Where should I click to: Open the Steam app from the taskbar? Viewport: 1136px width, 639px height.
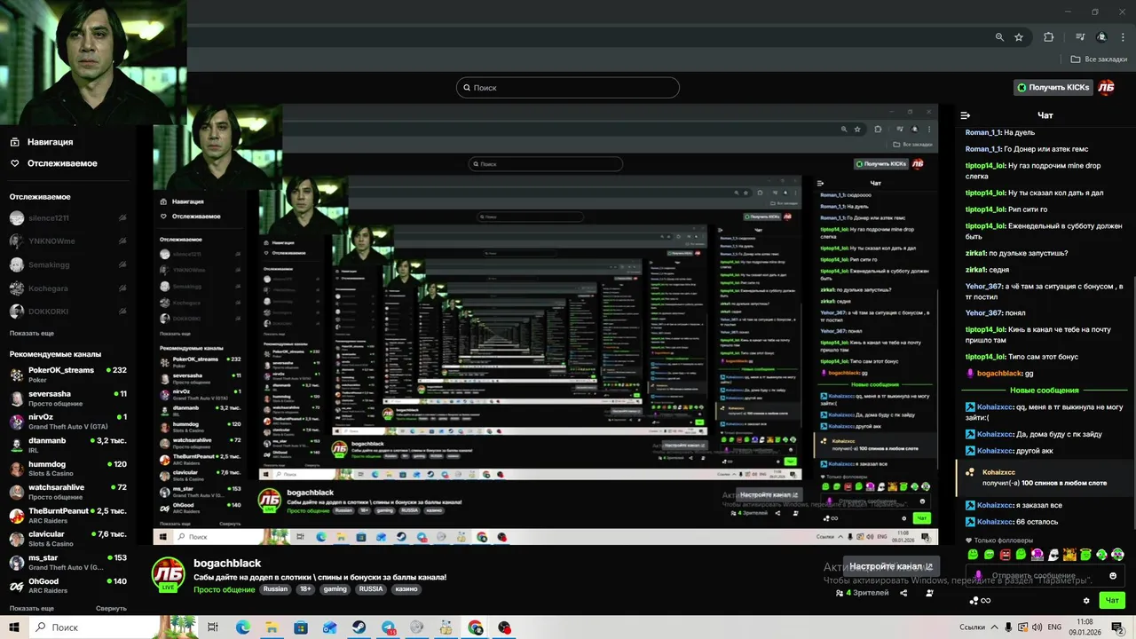[359, 627]
